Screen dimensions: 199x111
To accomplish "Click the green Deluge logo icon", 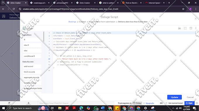I will pyautogui.click(x=24, y=28).
